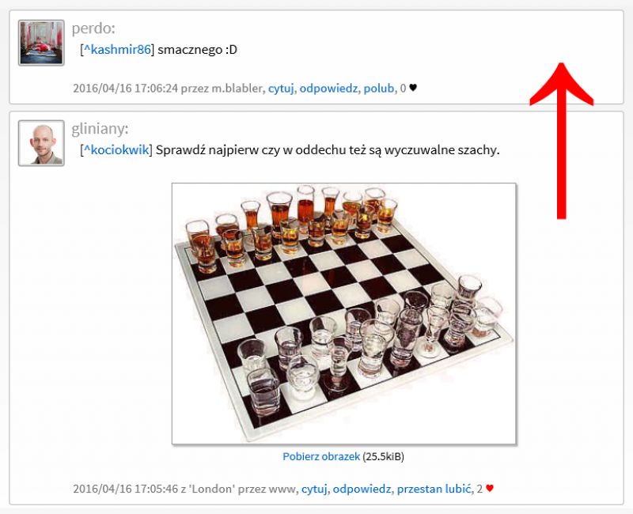Open the ^kociokwik user mention

116,150
